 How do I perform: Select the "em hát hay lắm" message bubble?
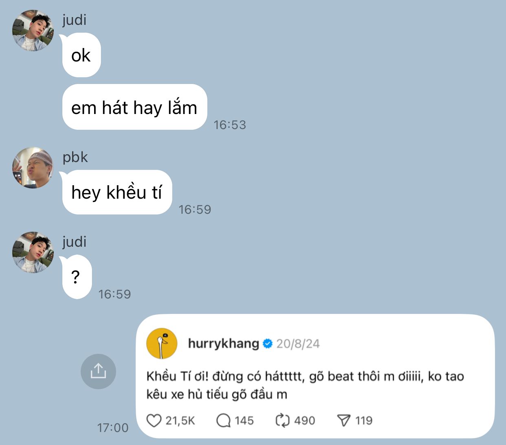134,107
